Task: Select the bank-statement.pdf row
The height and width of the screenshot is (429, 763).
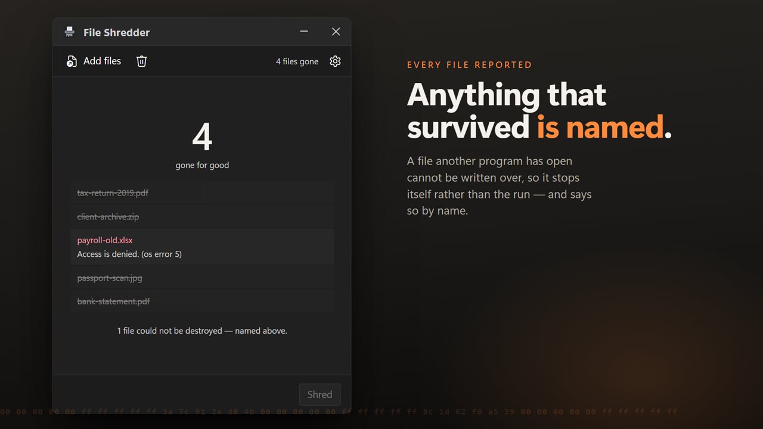Action: click(202, 301)
